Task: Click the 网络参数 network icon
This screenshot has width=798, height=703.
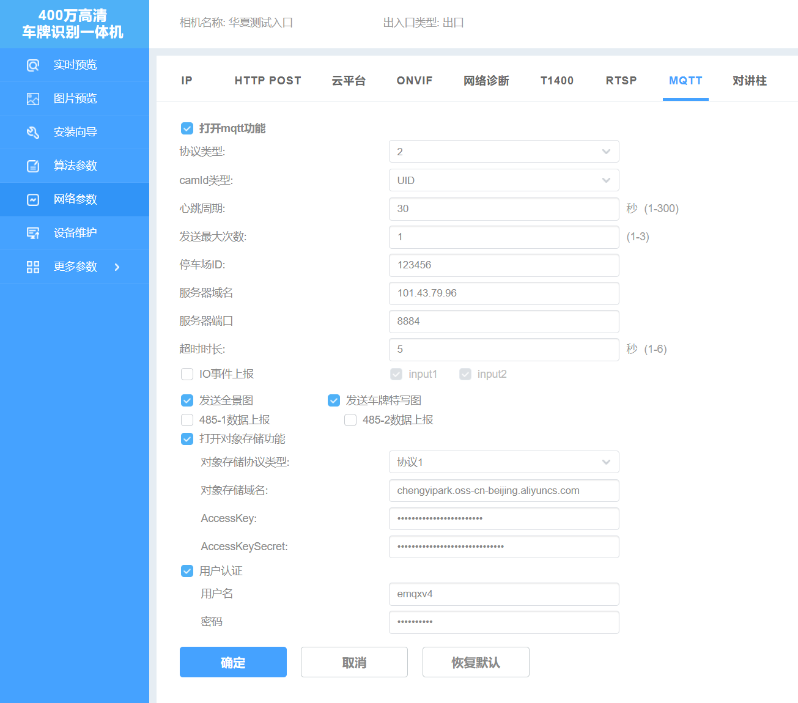Action: tap(33, 200)
